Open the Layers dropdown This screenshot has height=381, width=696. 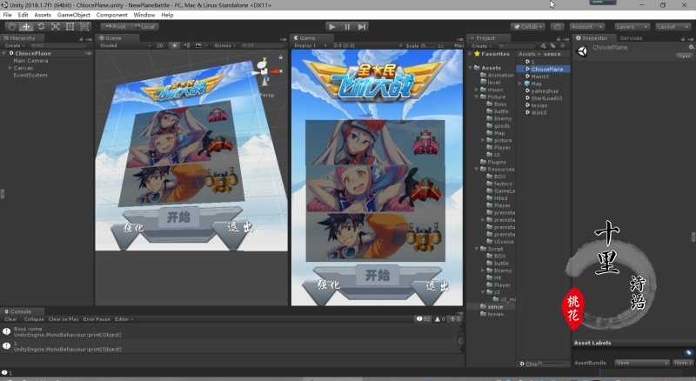point(632,27)
